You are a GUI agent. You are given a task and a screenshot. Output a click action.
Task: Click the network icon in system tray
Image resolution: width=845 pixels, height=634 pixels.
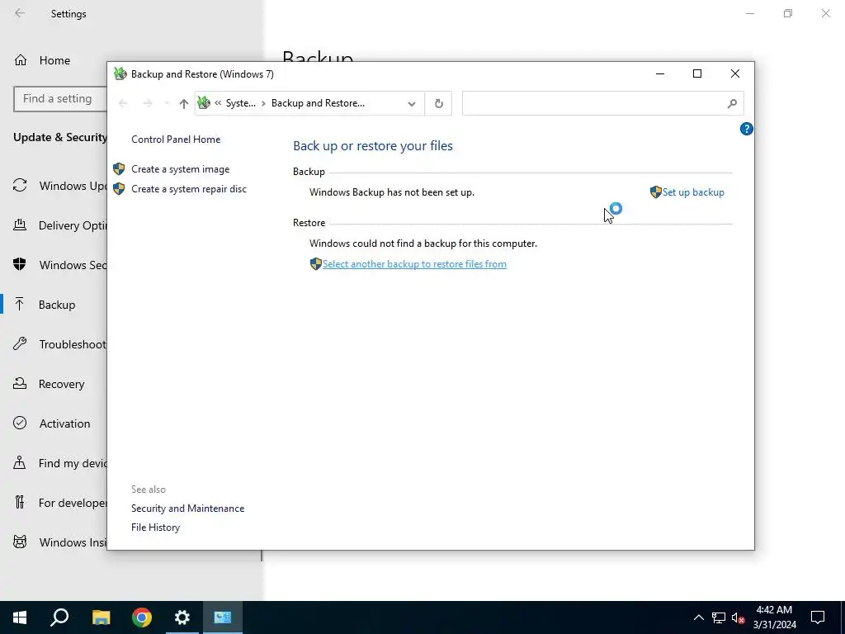tap(719, 617)
